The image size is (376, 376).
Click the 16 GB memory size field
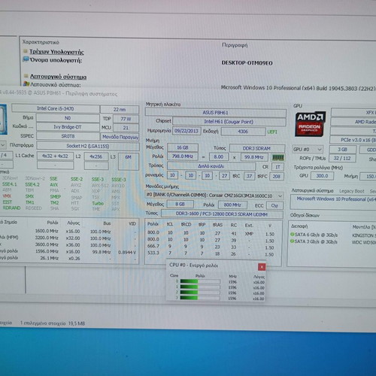click(x=183, y=147)
